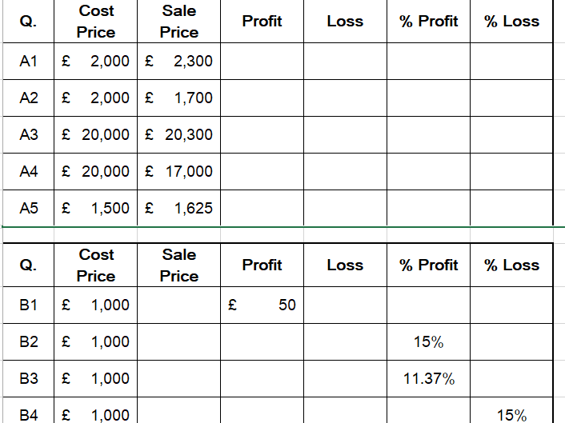Select the empty Sale Price cell for B3
This screenshot has width=565, height=423.
tap(178, 379)
